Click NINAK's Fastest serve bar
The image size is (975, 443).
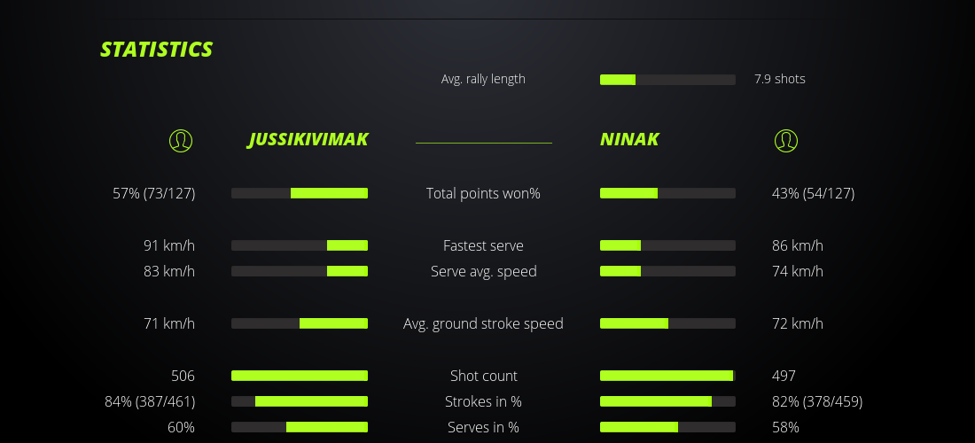(667, 245)
